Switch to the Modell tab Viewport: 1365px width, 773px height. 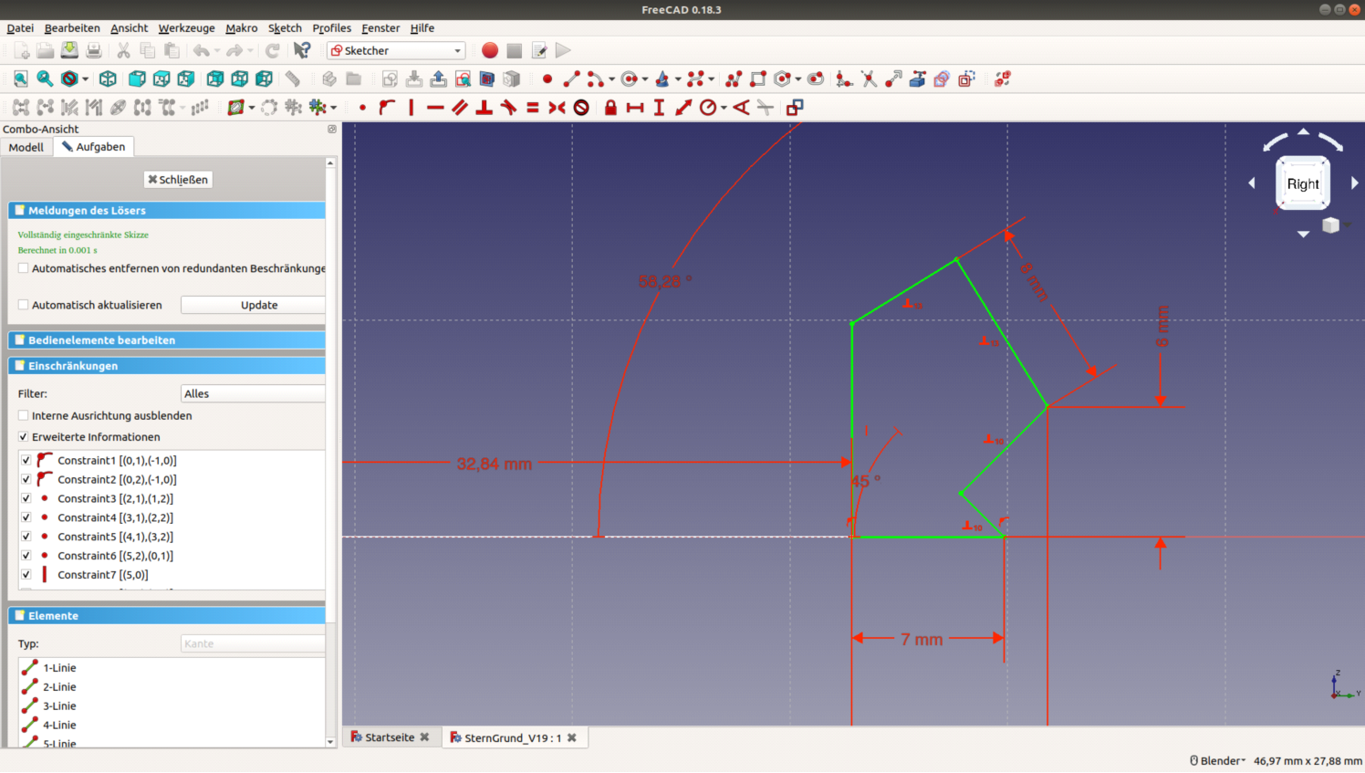coord(26,147)
